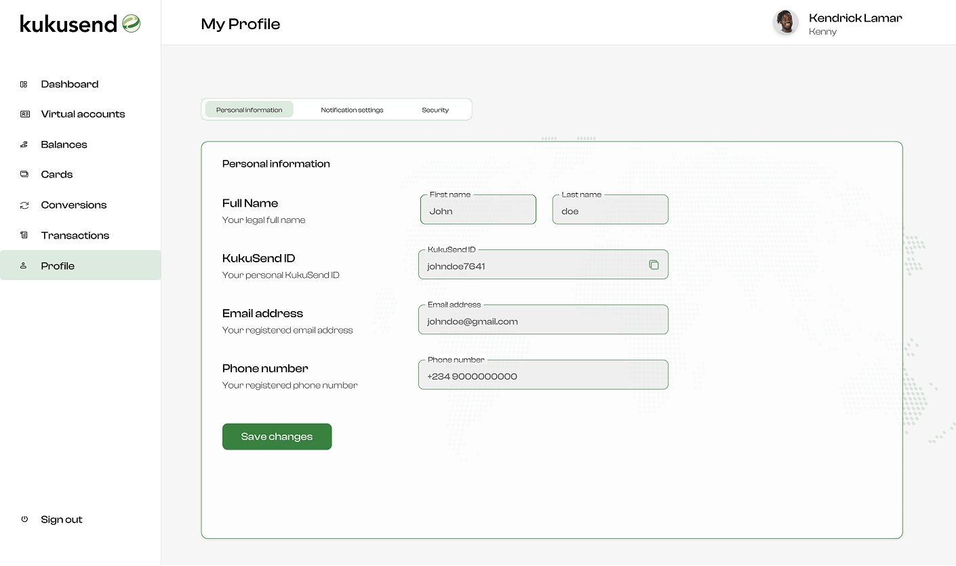Open the Security tab
Screen dimensions: 956x566
435,109
